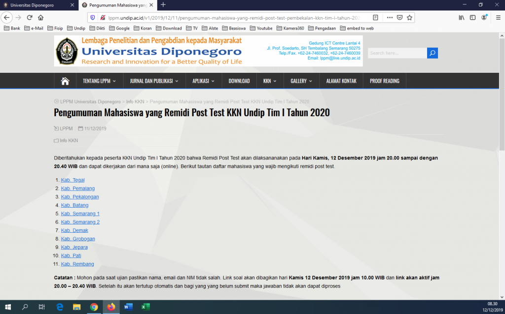Expand the KKN navigation dropdown

pos(270,81)
